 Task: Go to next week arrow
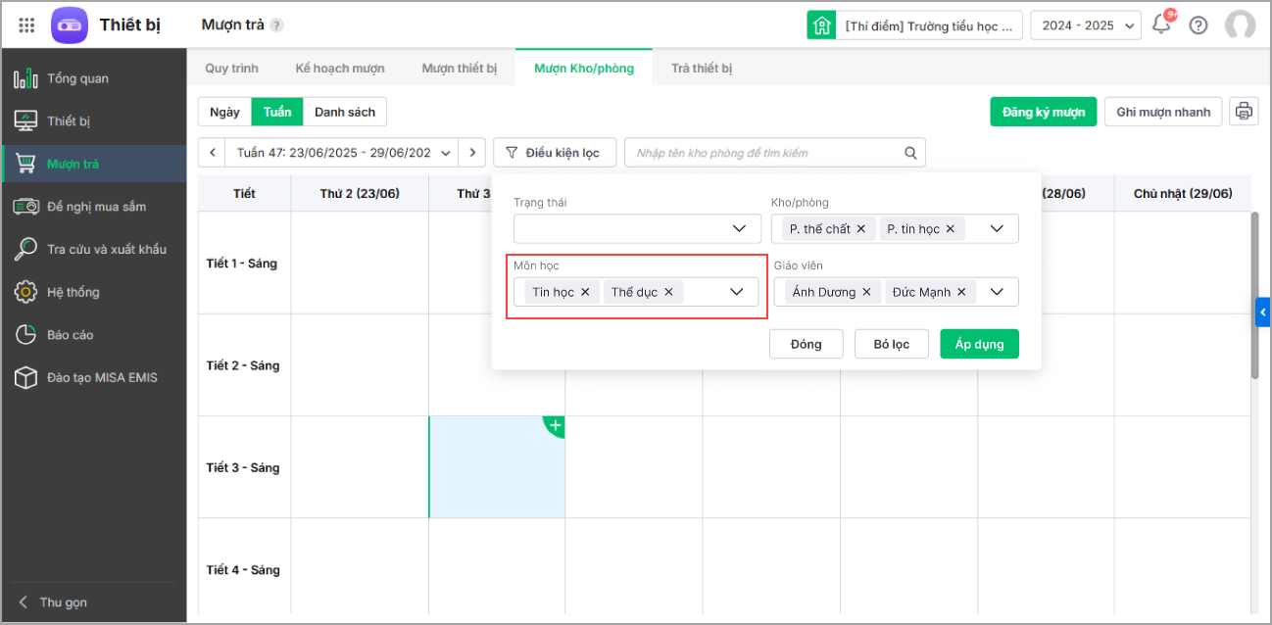click(x=472, y=153)
